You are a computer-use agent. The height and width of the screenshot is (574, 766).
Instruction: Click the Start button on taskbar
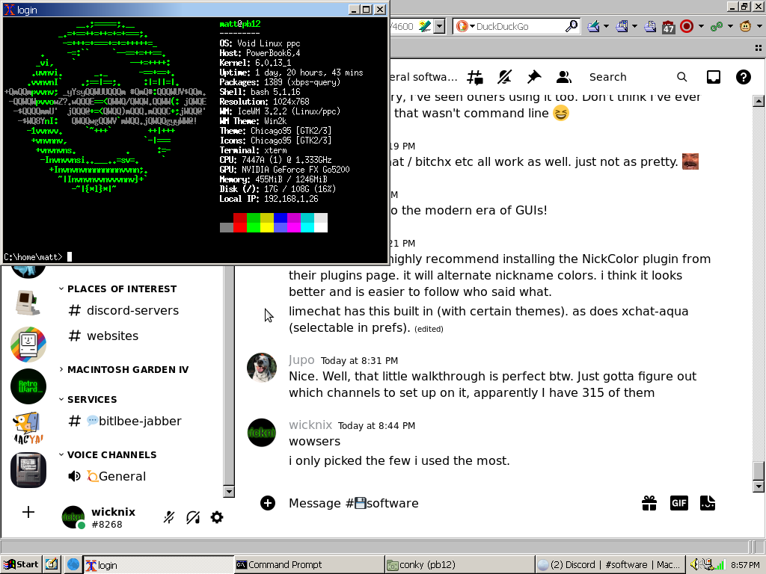(x=21, y=565)
